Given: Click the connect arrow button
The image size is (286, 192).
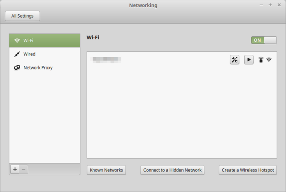Looking at the screenshot, I should [249, 60].
